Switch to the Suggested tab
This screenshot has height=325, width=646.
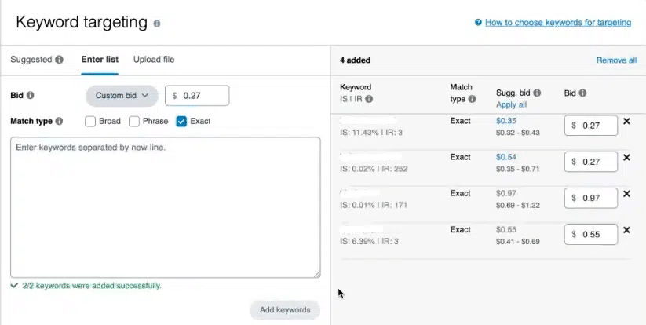click(31, 60)
